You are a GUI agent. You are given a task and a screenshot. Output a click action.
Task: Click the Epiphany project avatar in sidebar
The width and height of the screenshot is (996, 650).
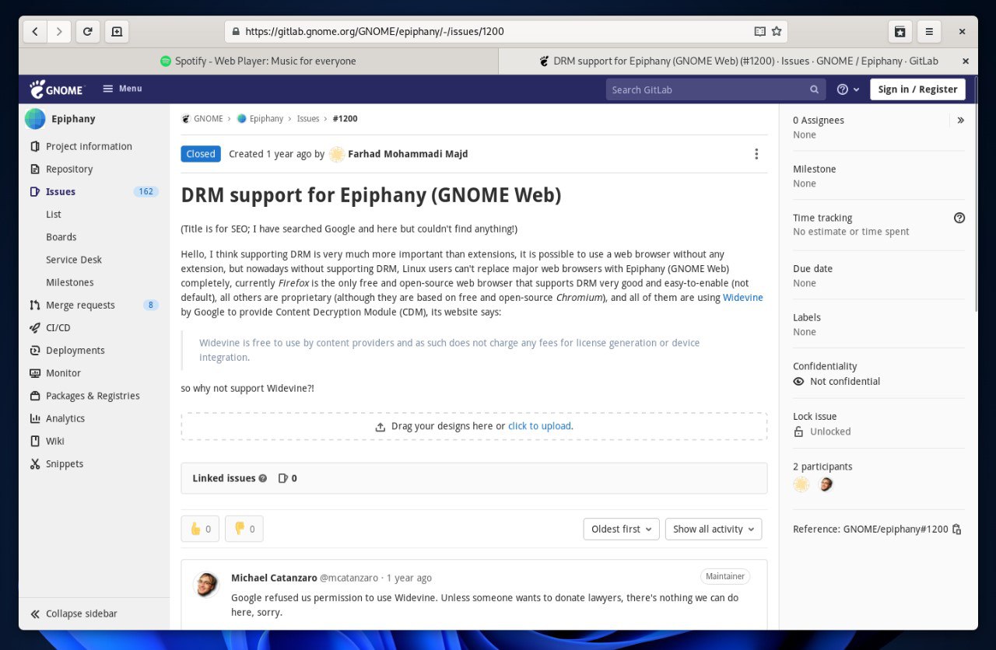click(x=35, y=119)
